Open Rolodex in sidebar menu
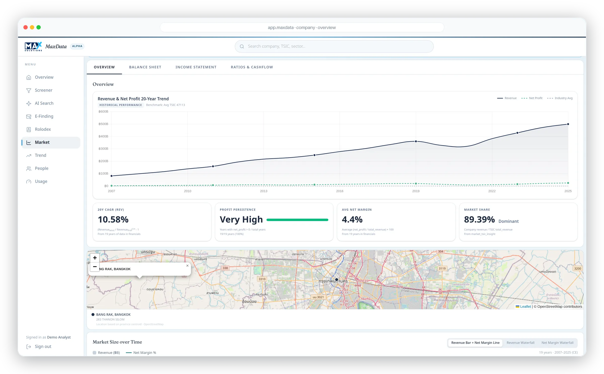The width and height of the screenshot is (604, 374). [51, 129]
